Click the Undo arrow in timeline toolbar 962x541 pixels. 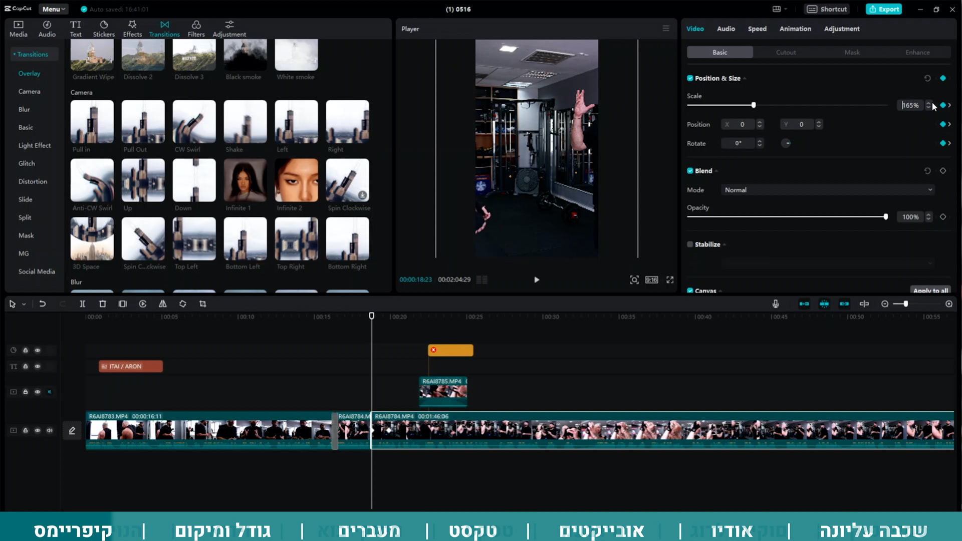pos(43,304)
